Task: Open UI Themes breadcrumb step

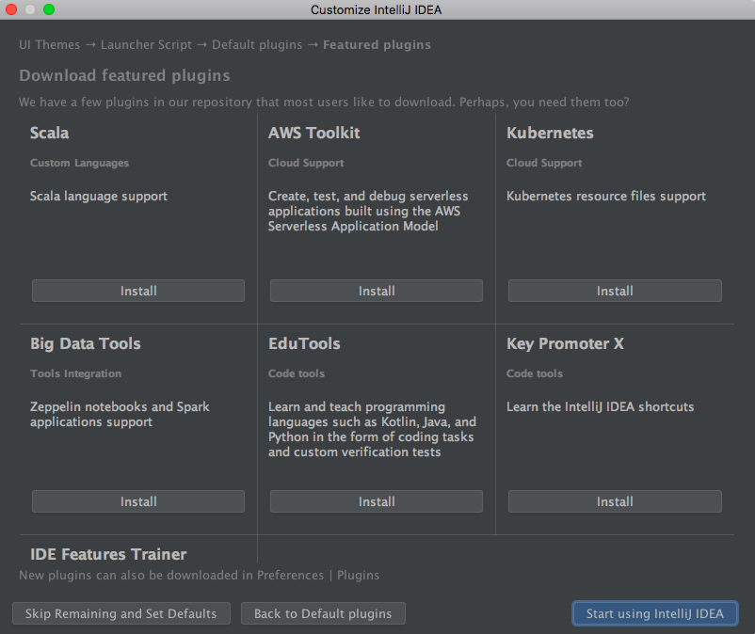Action: [x=49, y=44]
